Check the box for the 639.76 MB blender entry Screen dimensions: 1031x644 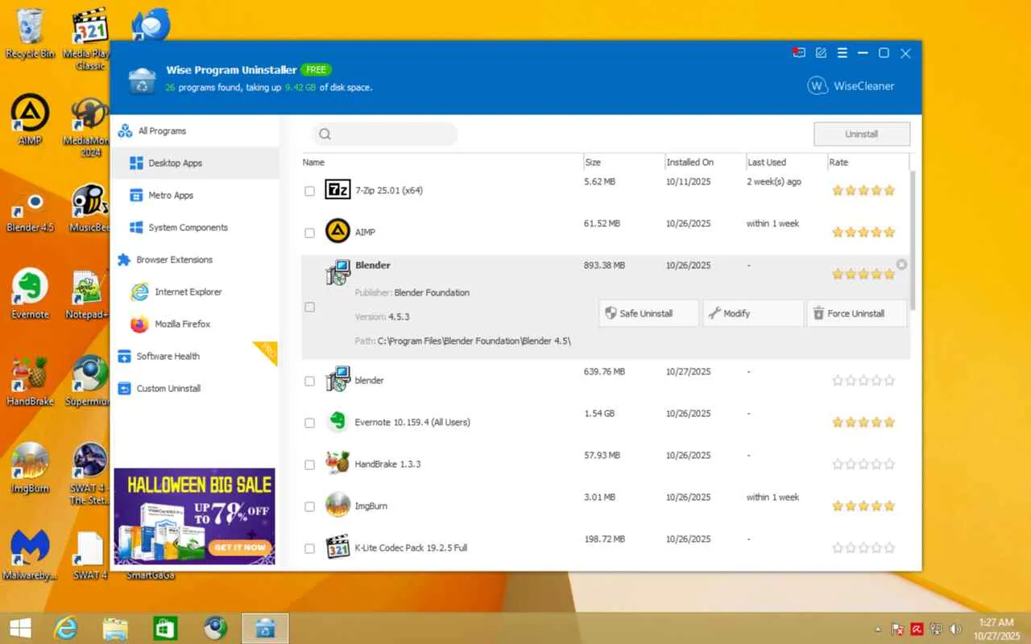[309, 381]
